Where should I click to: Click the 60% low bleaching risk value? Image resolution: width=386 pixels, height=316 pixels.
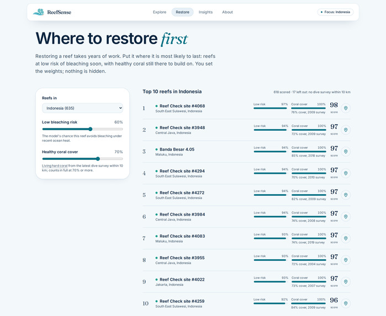coord(118,122)
